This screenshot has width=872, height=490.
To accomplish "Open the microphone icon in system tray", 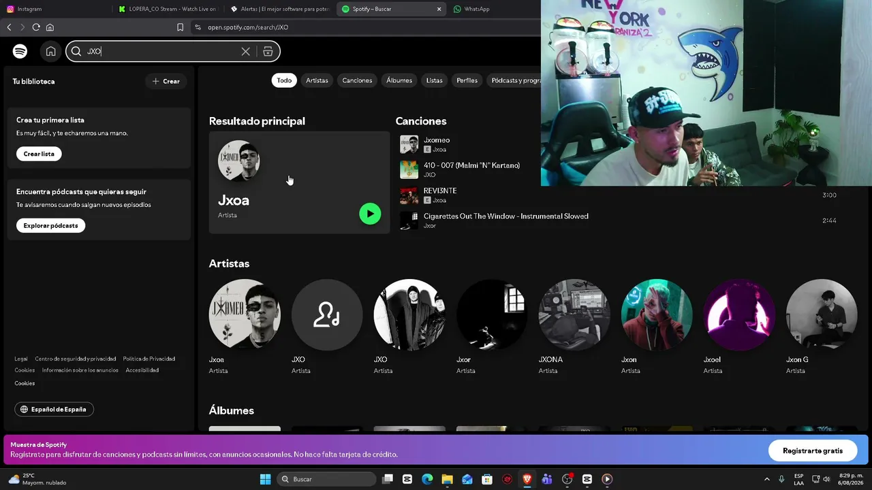I will tap(781, 479).
